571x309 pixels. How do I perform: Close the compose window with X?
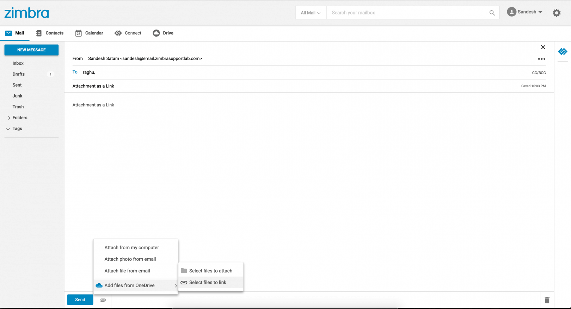543,47
